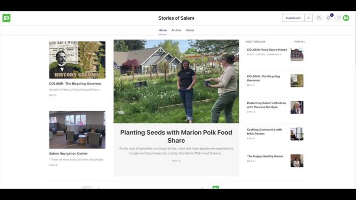Click the Nikki Paxton story thumbnail
The image size is (356, 200).
[297, 134]
